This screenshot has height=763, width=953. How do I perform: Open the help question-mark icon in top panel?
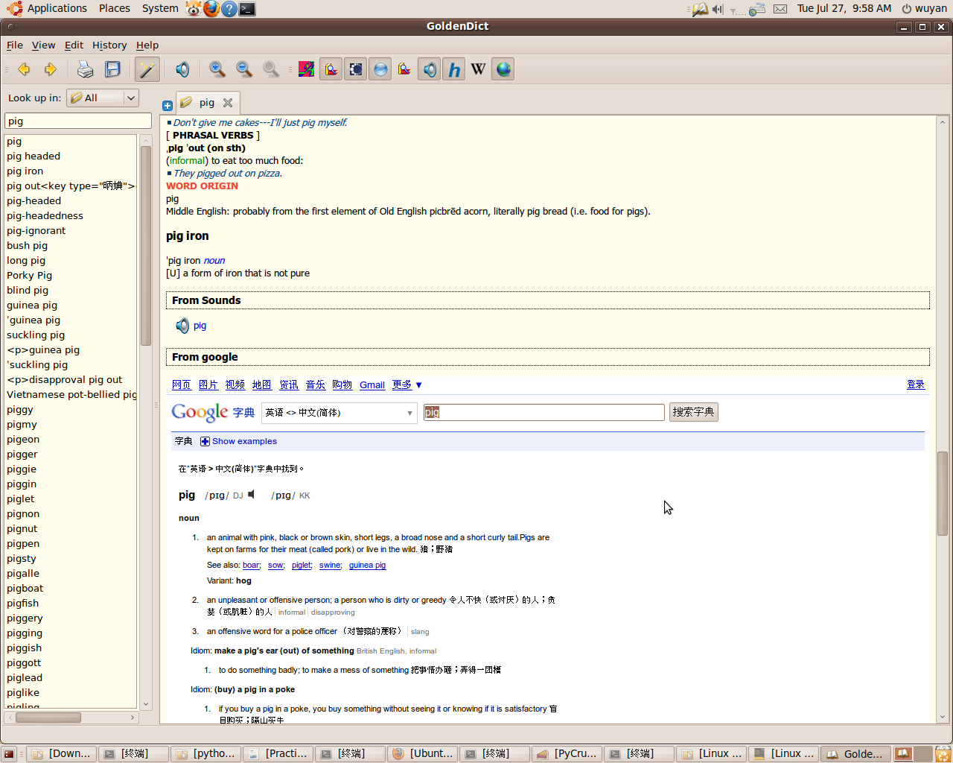click(x=229, y=9)
